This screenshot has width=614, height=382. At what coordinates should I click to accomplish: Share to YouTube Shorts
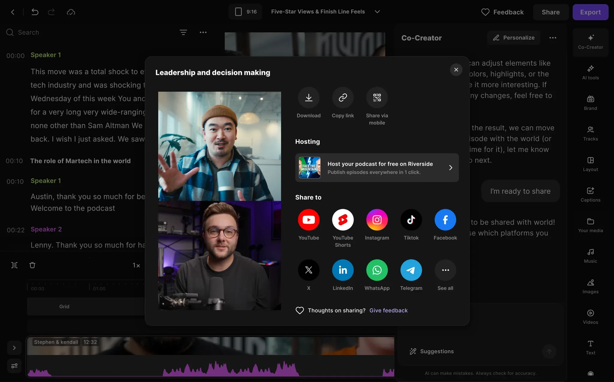pyautogui.click(x=343, y=220)
